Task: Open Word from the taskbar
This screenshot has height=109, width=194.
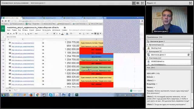Action: [x=69, y=95]
